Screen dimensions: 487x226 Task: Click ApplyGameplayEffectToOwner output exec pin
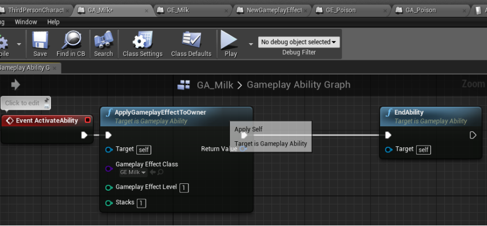(x=244, y=135)
